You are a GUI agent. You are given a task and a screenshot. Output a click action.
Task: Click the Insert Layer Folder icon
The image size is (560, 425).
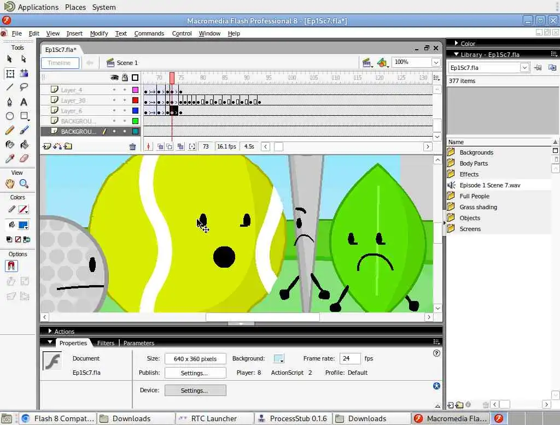[68, 146]
